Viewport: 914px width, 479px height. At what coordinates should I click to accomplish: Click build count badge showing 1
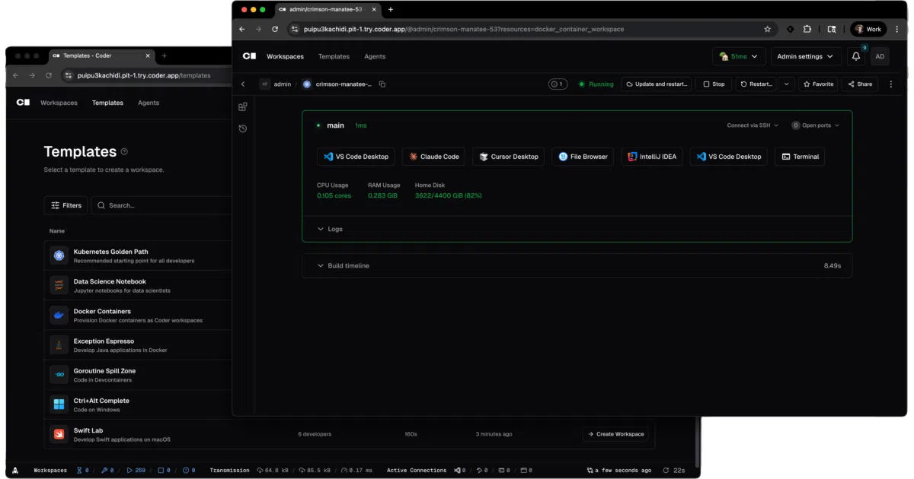tap(558, 84)
